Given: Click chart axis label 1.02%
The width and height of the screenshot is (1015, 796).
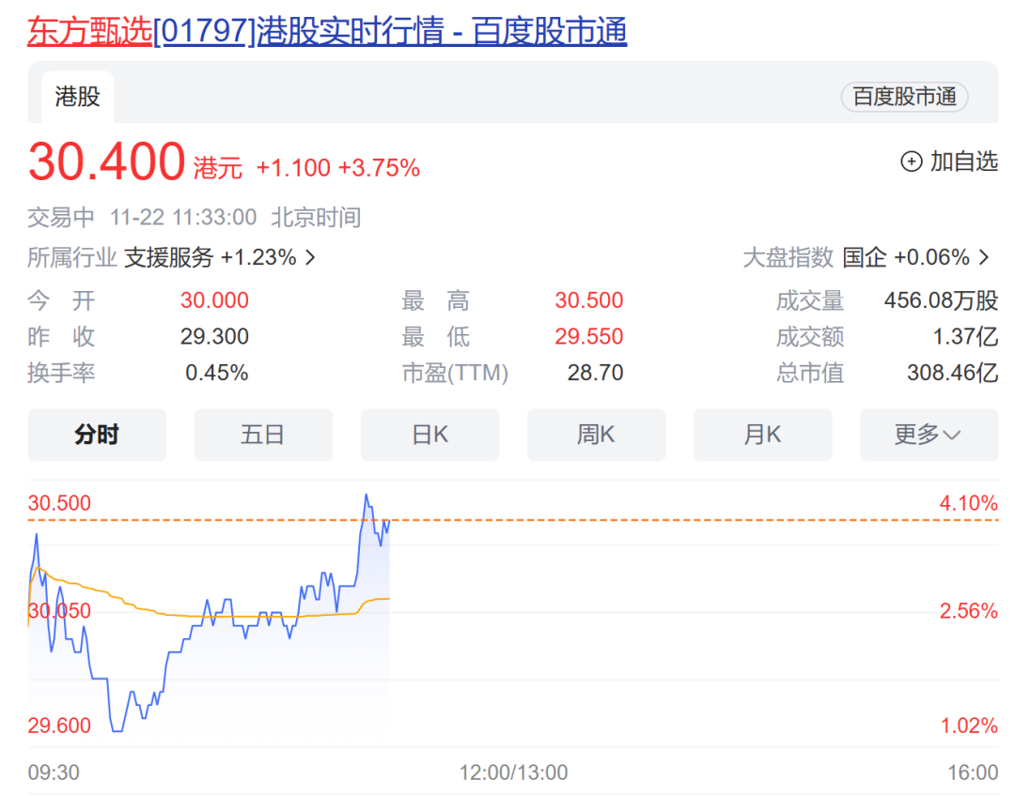Looking at the screenshot, I should (969, 726).
